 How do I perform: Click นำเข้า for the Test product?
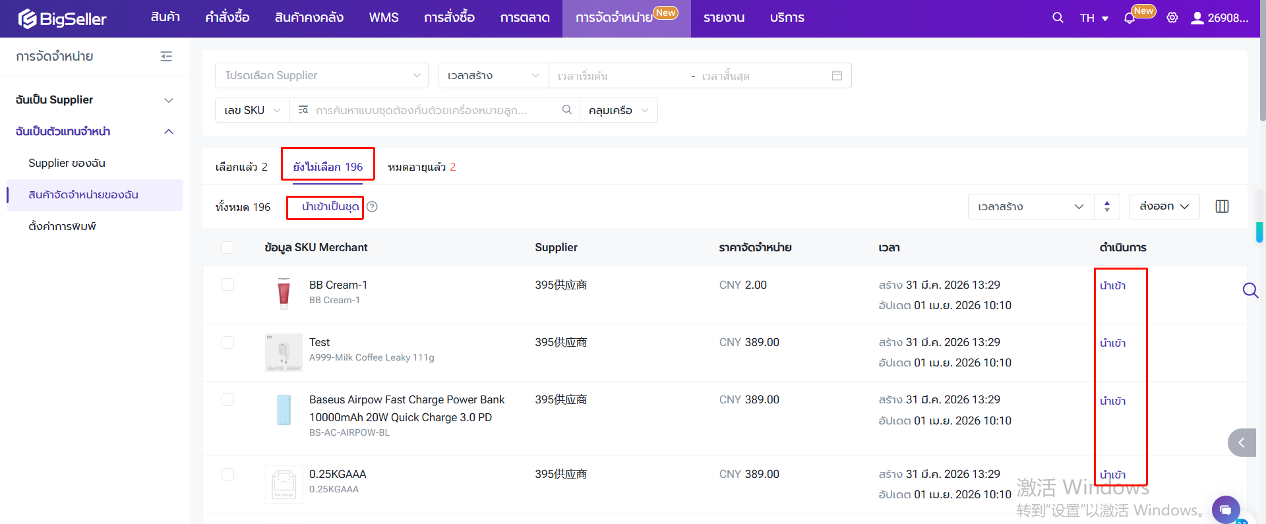pyautogui.click(x=1112, y=343)
